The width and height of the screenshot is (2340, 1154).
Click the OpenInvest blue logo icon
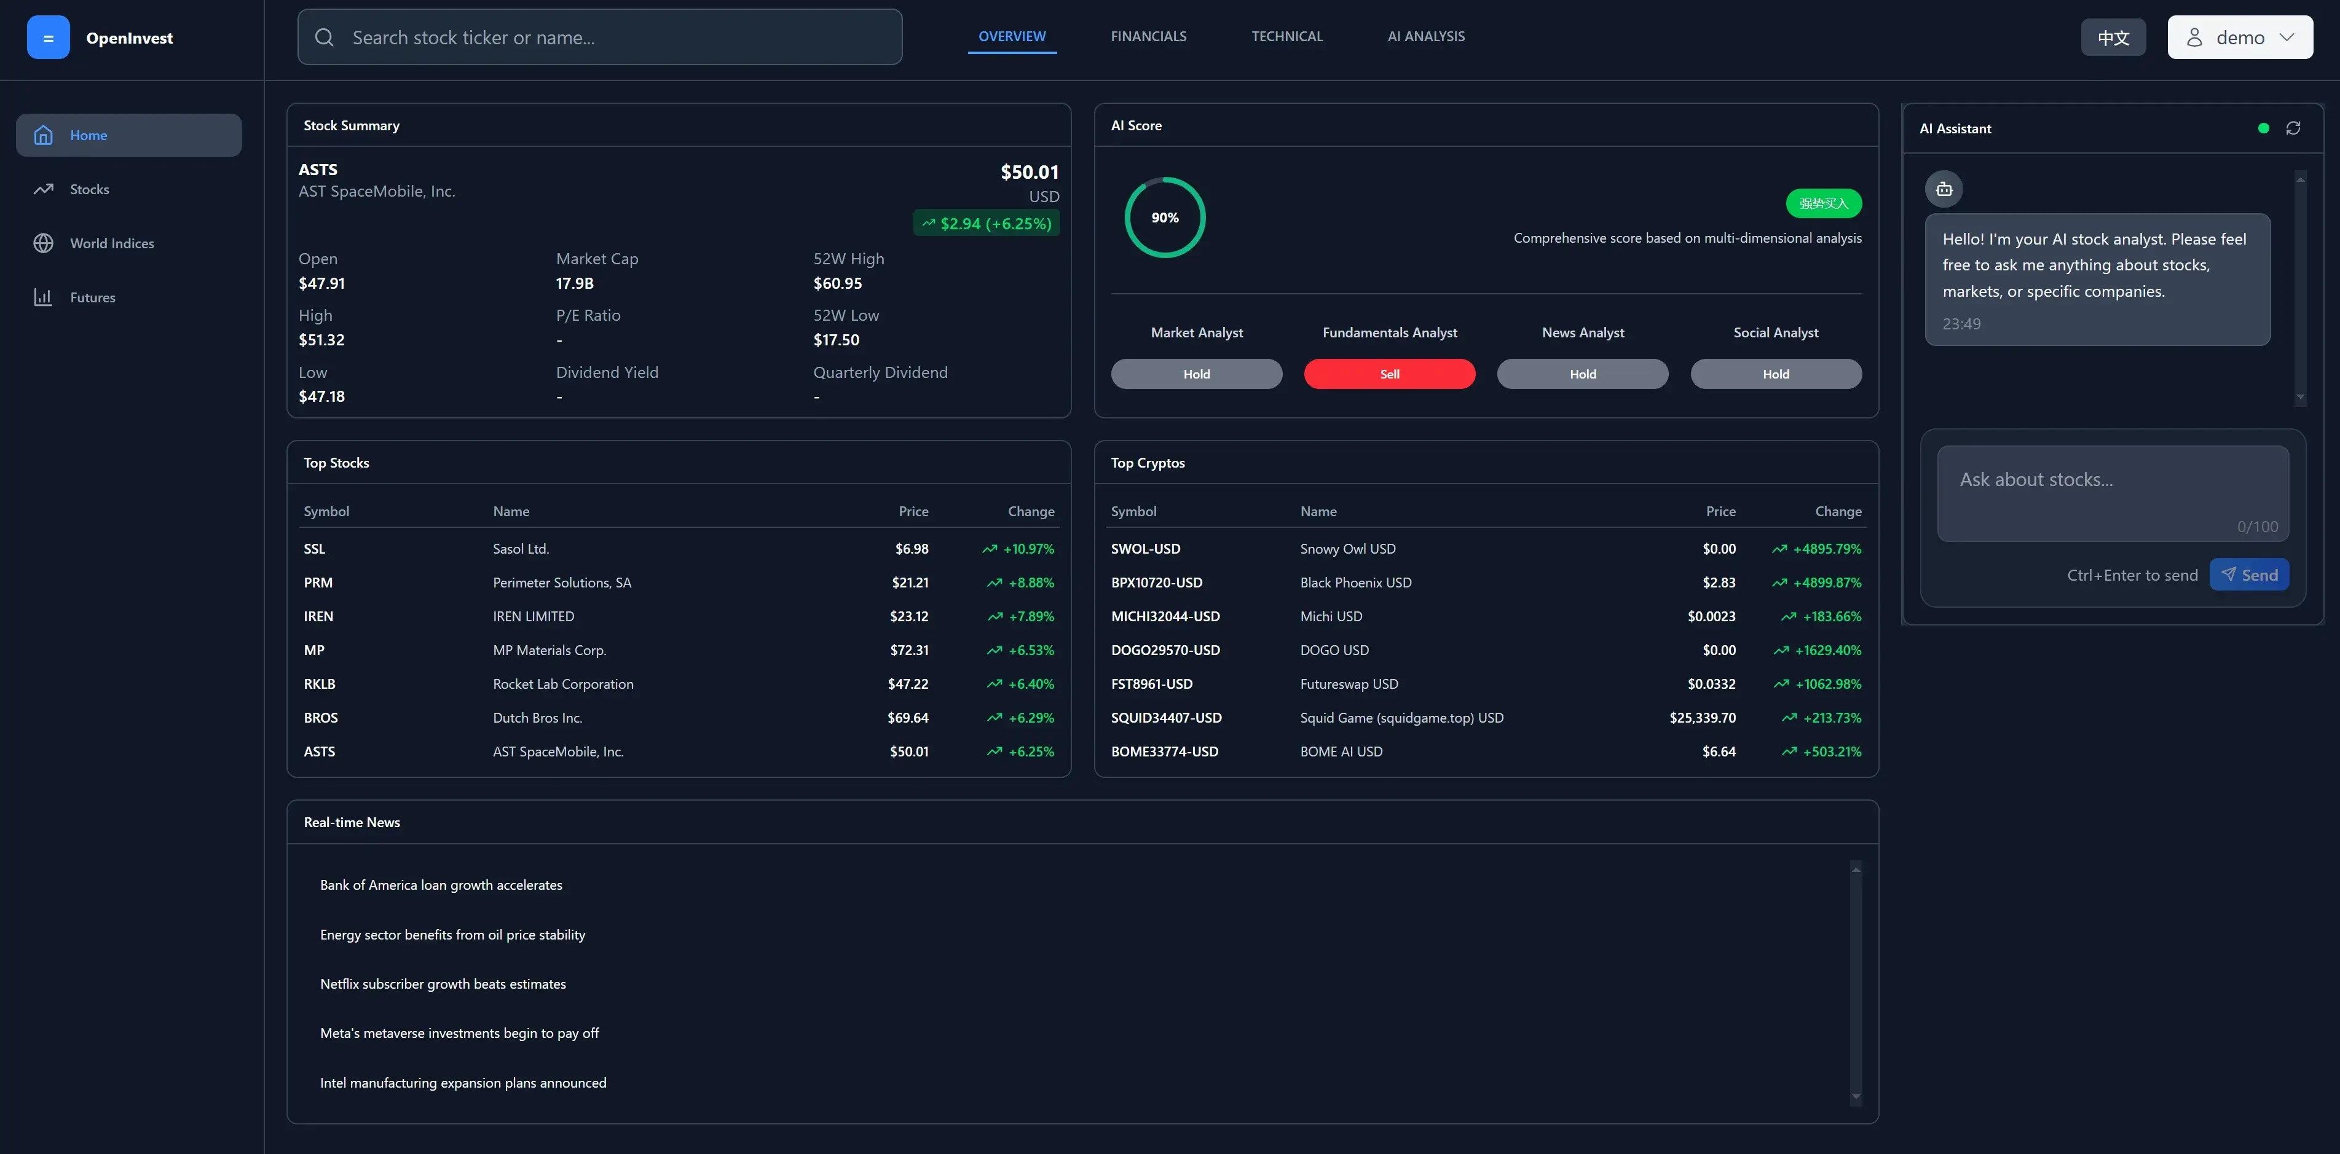[x=48, y=38]
